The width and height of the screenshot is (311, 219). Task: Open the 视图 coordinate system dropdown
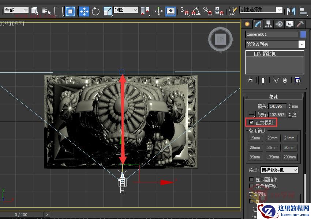[126, 10]
